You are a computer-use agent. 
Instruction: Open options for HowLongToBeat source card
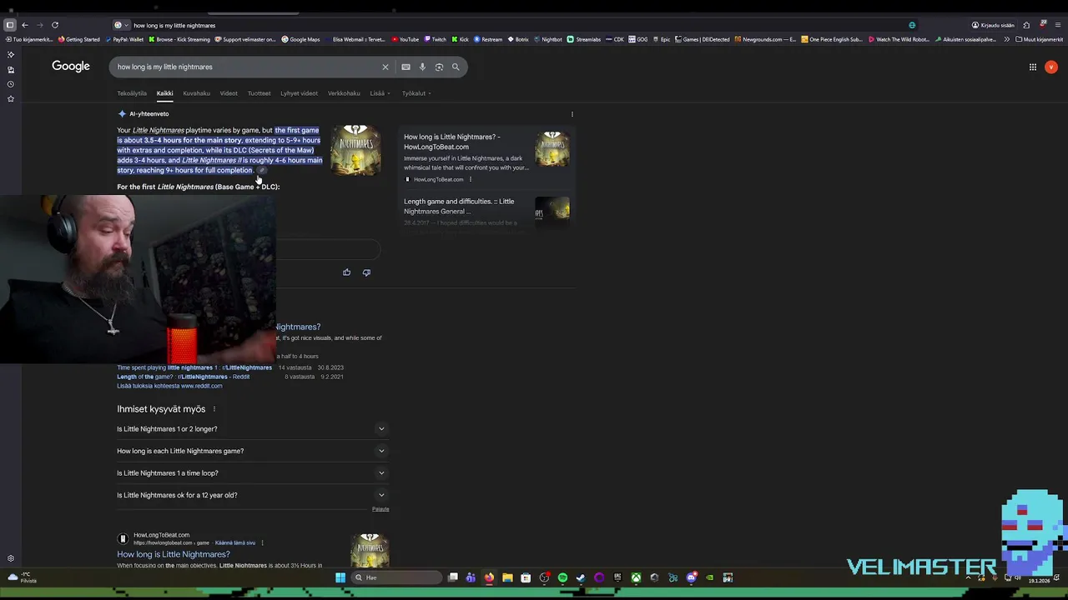(471, 179)
